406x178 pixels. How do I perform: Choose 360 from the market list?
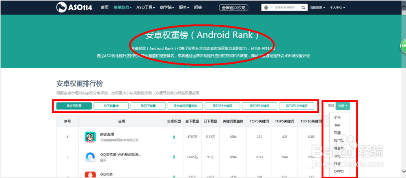pos(337,125)
